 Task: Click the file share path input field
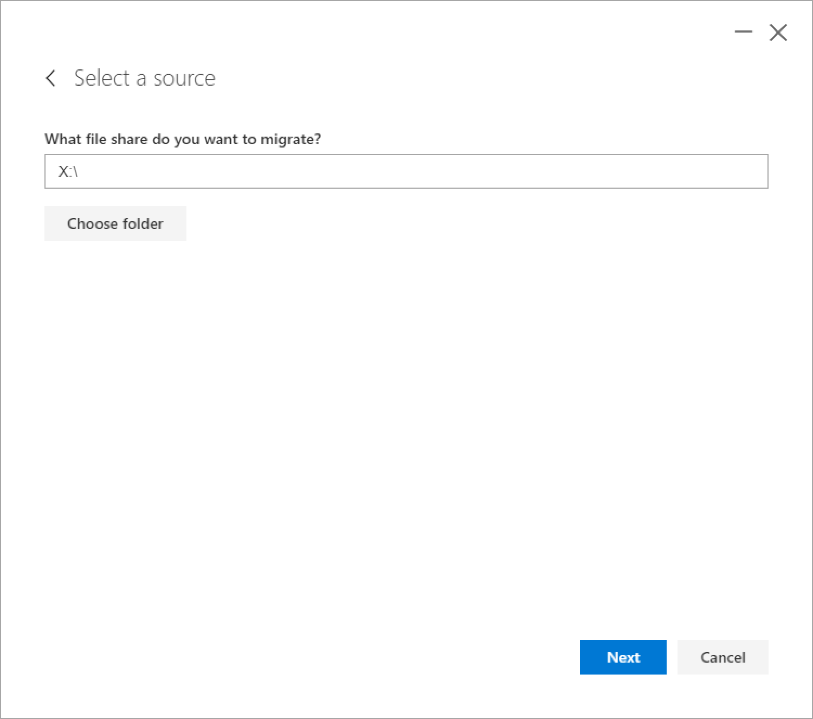[x=406, y=171]
